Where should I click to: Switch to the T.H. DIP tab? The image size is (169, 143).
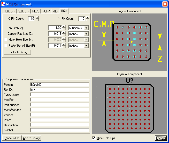pos(10,11)
